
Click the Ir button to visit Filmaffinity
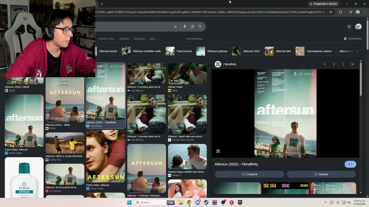click(x=350, y=164)
